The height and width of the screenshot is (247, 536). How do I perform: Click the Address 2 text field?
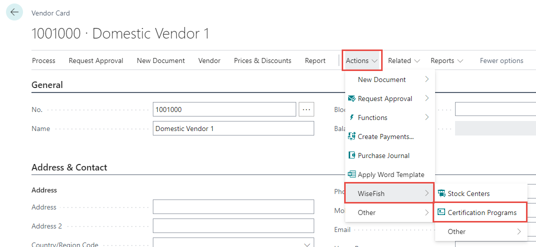[x=233, y=226]
